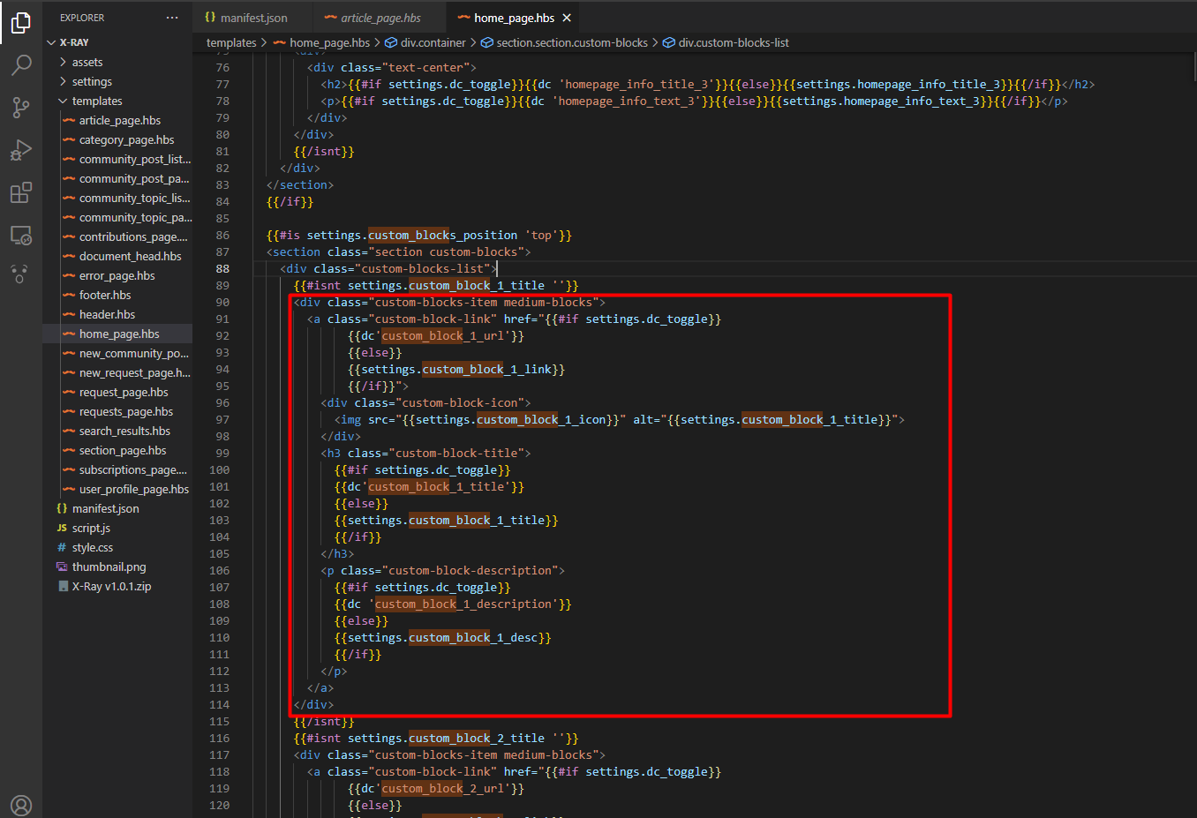This screenshot has width=1197, height=818.
Task: Open the Extensions view
Action: tap(20, 192)
